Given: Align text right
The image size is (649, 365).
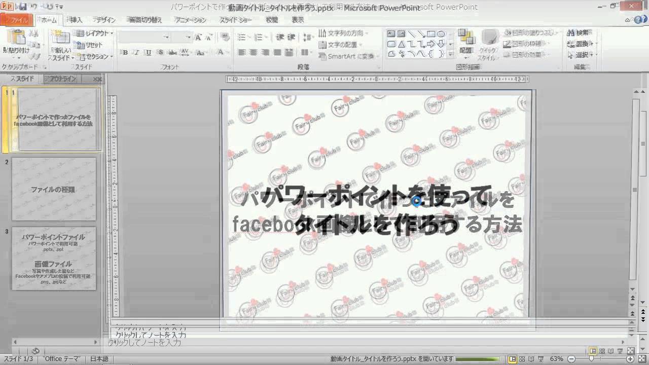Looking at the screenshot, I should coord(265,52).
